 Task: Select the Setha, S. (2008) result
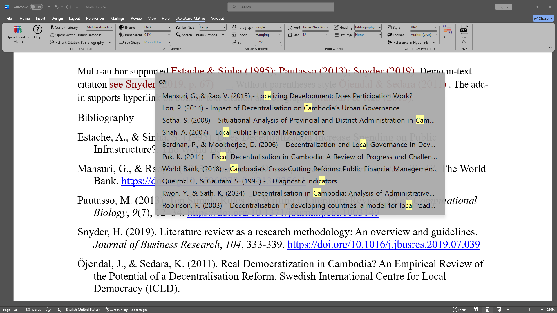(x=300, y=120)
